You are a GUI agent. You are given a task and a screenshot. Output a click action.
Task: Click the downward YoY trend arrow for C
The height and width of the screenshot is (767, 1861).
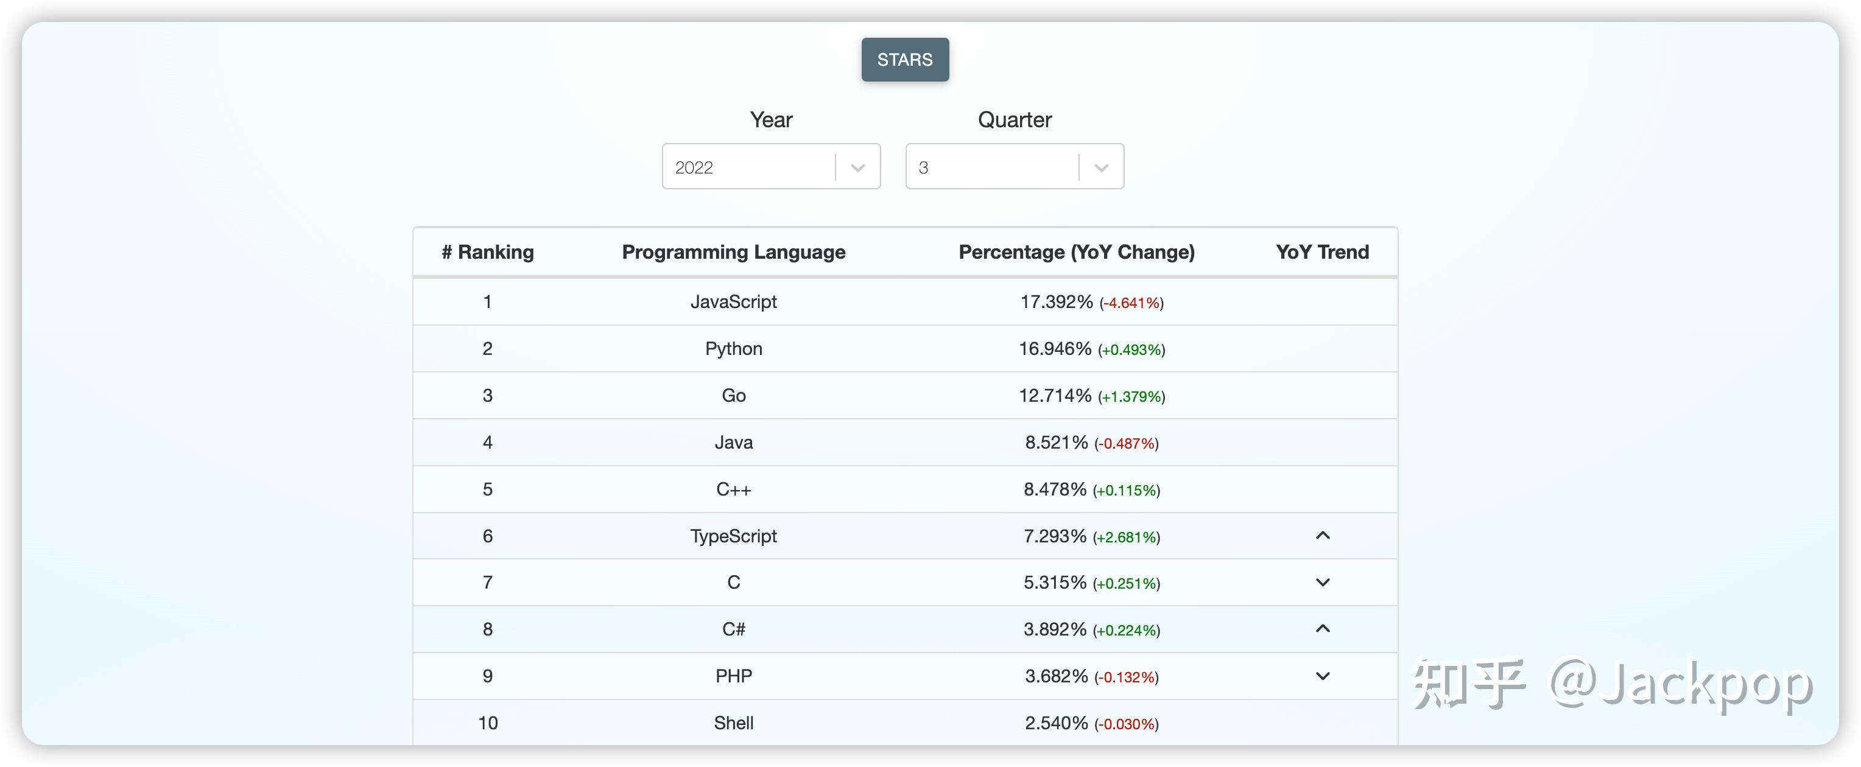pos(1322,582)
